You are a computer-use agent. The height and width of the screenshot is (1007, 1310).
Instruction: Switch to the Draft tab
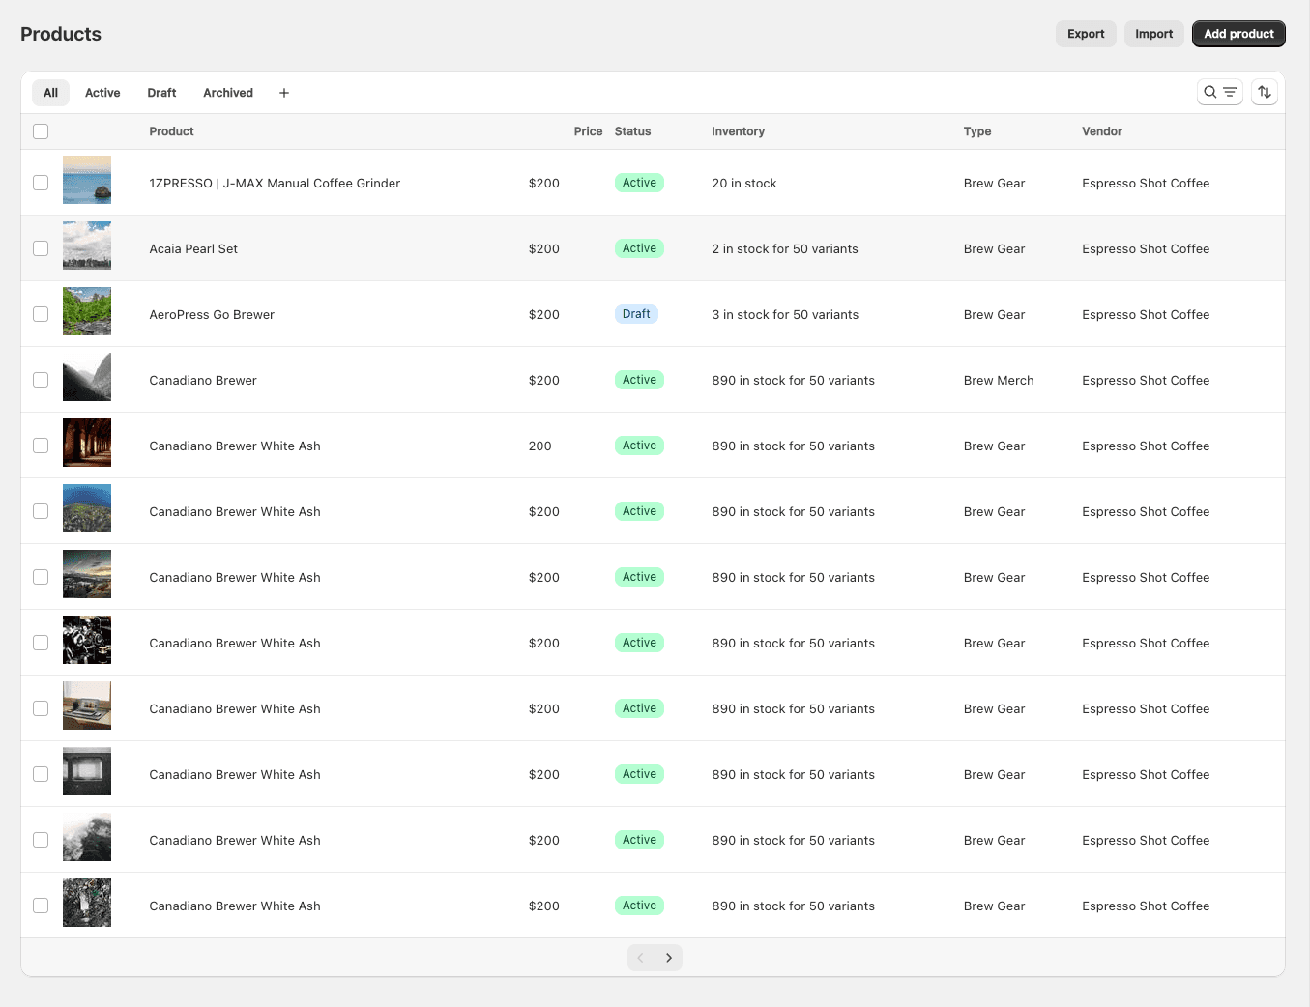(x=161, y=93)
